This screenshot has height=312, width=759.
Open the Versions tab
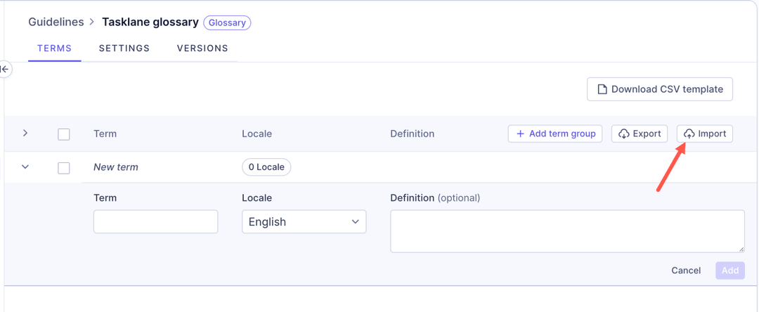coord(202,48)
